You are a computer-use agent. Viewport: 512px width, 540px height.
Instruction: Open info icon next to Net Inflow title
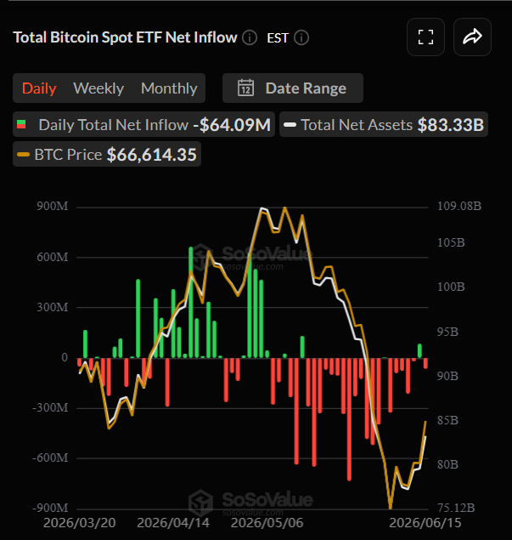click(250, 37)
